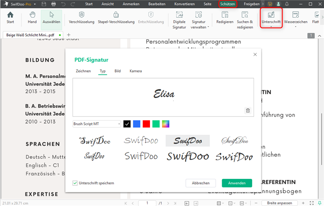Open the SwifDoo Pro app menu arrow

(x=35, y=4)
